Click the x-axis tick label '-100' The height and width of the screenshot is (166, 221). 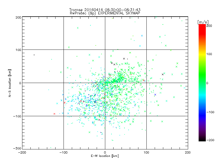pos(64,152)
